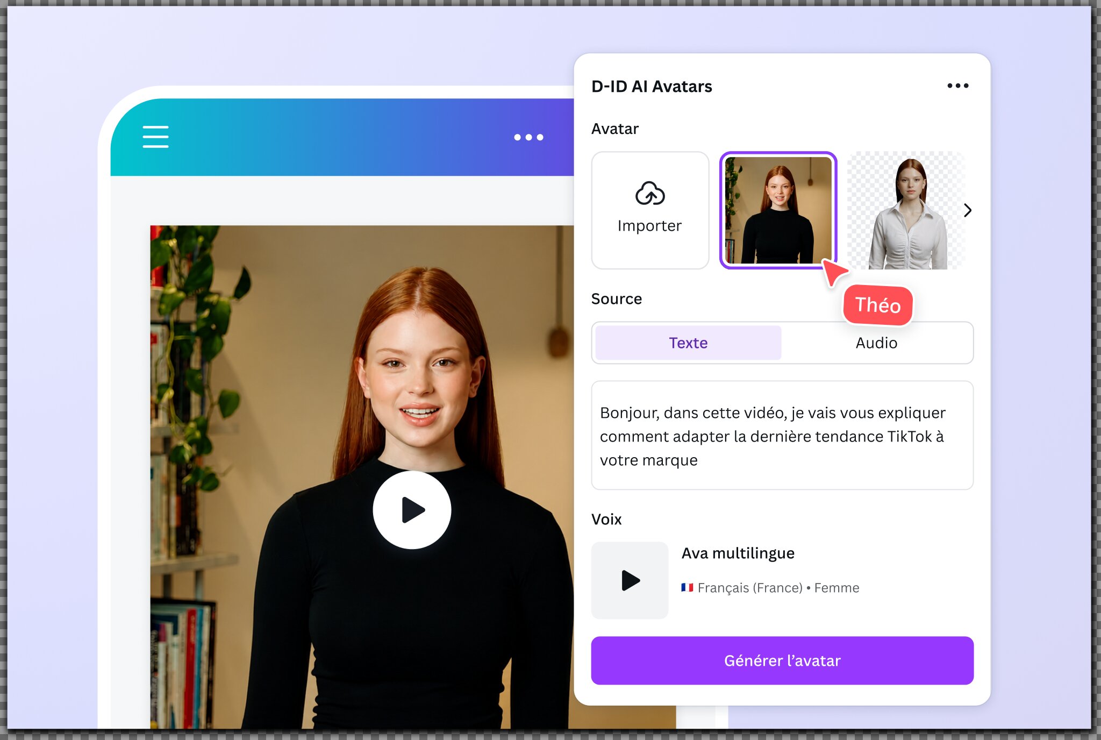The image size is (1101, 740).
Task: Switch source to the Texte tab
Action: click(x=688, y=343)
